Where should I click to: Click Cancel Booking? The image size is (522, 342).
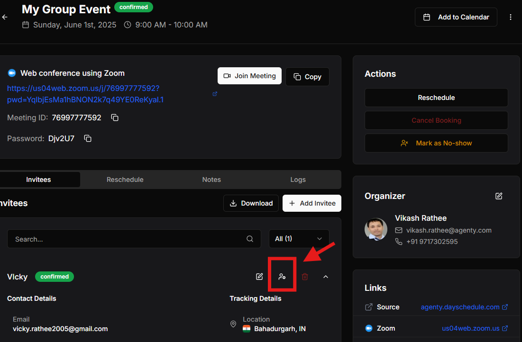[436, 120]
